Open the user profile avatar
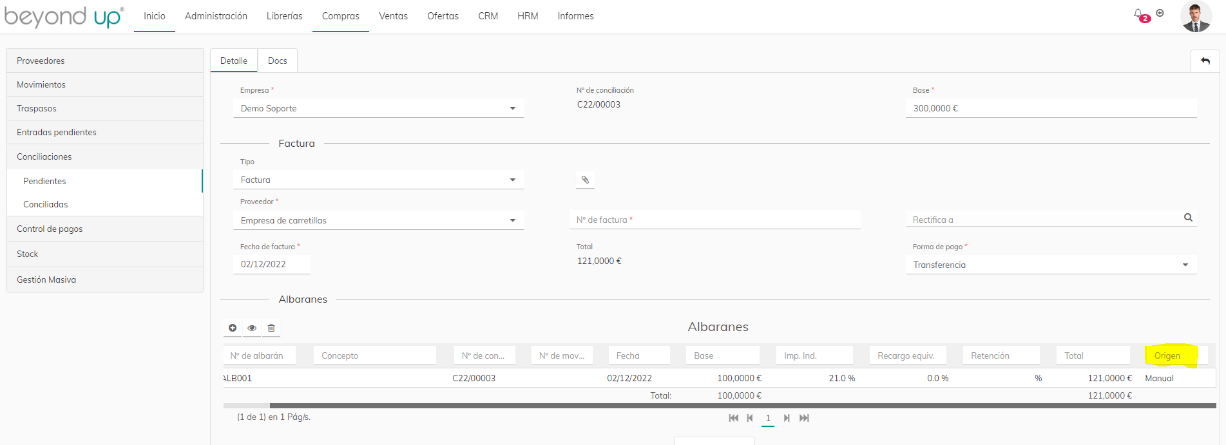This screenshot has height=445, width=1226. tap(1196, 17)
